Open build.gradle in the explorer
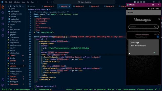This screenshot has height=91, width=162. click(15, 11)
